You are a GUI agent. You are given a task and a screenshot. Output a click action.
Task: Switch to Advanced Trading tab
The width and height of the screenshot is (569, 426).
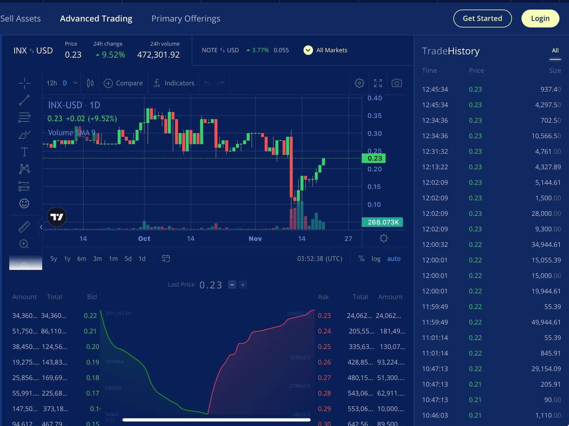pos(96,18)
